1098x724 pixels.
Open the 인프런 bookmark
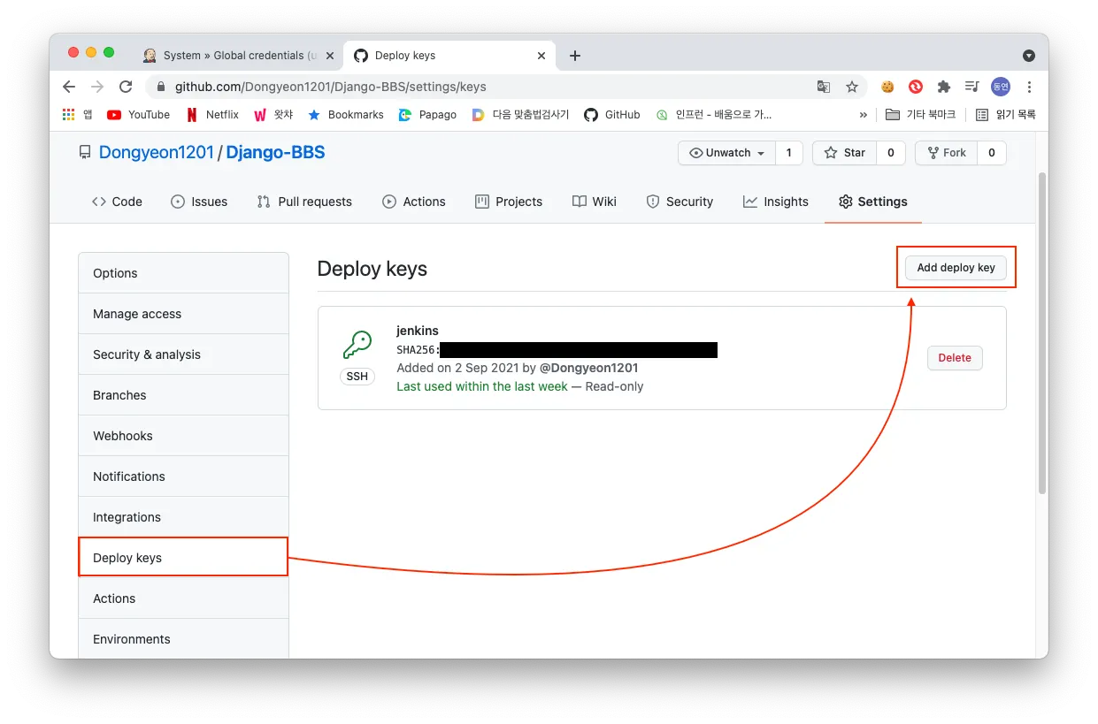coord(713,114)
